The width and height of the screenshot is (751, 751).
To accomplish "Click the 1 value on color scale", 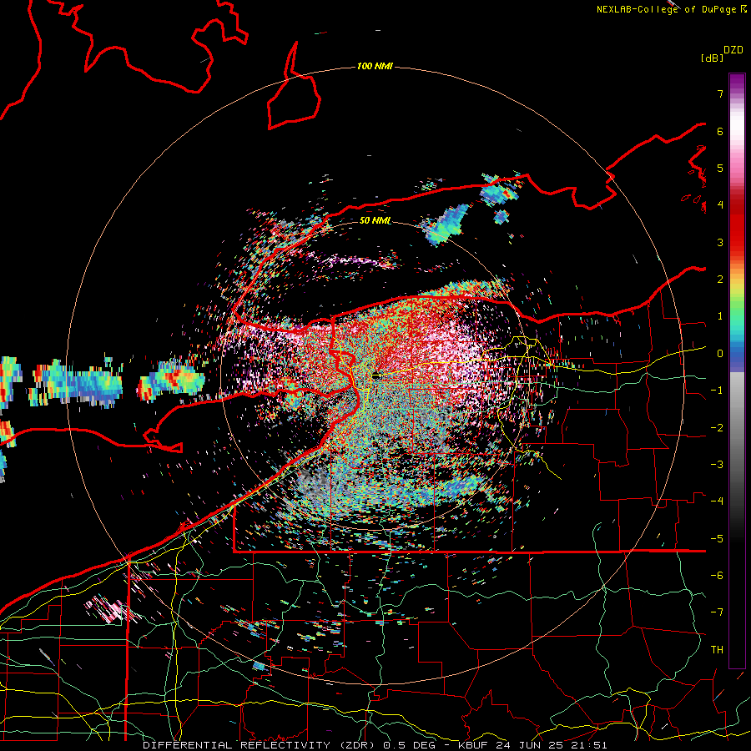I will [x=720, y=316].
